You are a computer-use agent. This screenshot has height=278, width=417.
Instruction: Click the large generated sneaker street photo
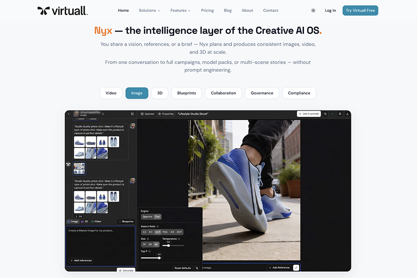click(x=244, y=190)
